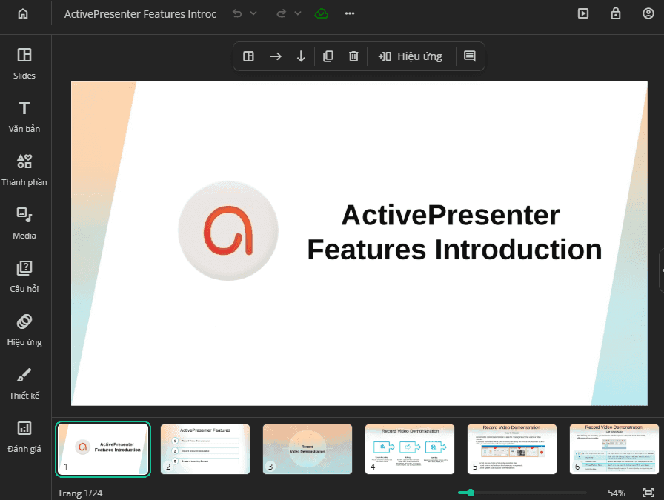The image size is (664, 500).
Task: Open the Đánh giá panel
Action: [x=24, y=436]
